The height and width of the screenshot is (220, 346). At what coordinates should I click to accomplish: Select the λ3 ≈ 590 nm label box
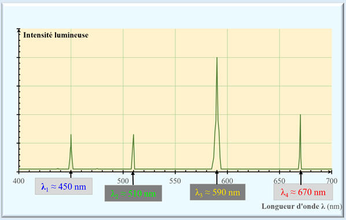218,192
